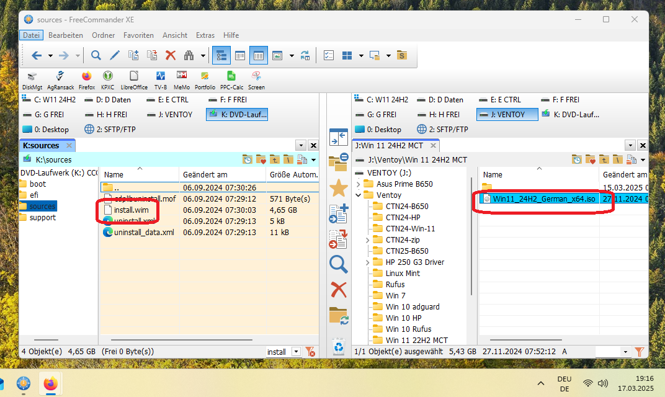Expand the HP 250 G3 Driver folder

point(368,262)
